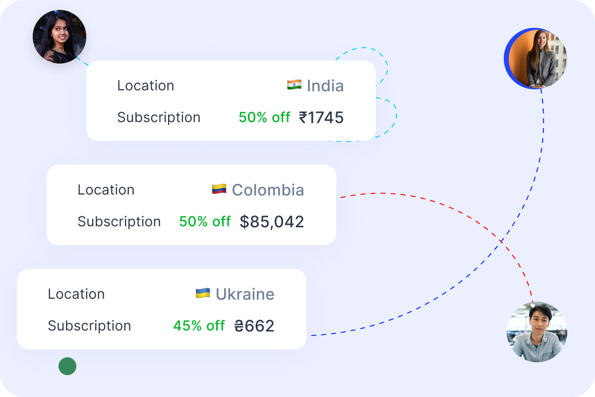
Task: Click the Location label in Ukraine card
Action: pyautogui.click(x=76, y=294)
